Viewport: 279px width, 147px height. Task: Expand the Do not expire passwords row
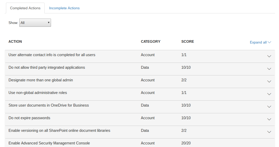(269, 119)
